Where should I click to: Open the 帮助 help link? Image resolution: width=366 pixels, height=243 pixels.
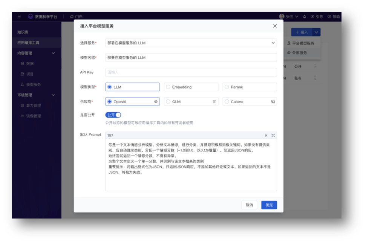(334, 17)
